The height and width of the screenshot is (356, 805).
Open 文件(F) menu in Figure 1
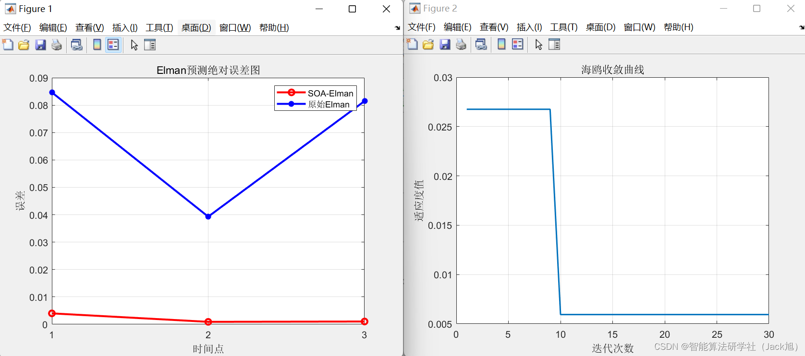pyautogui.click(x=17, y=28)
